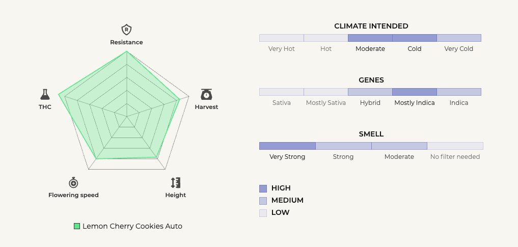518x247 pixels.
Task: Click the Resistance shield icon
Action: [x=126, y=30]
